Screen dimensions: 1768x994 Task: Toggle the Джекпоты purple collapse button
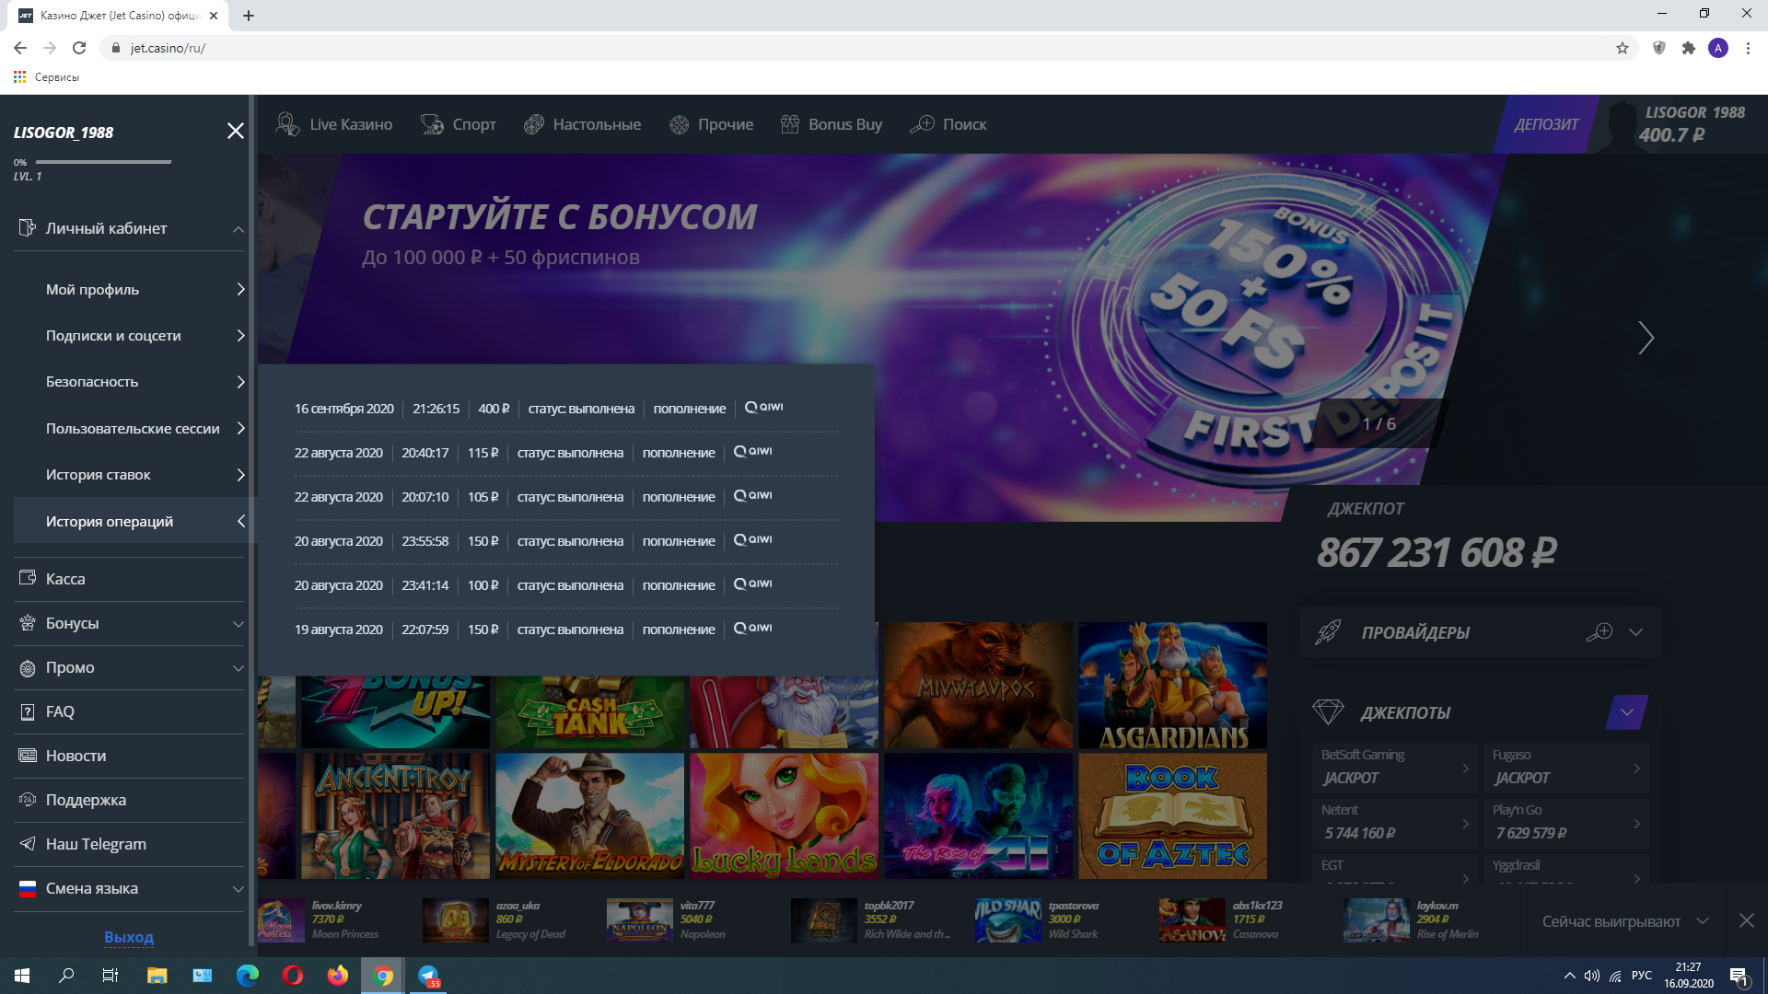click(1626, 712)
